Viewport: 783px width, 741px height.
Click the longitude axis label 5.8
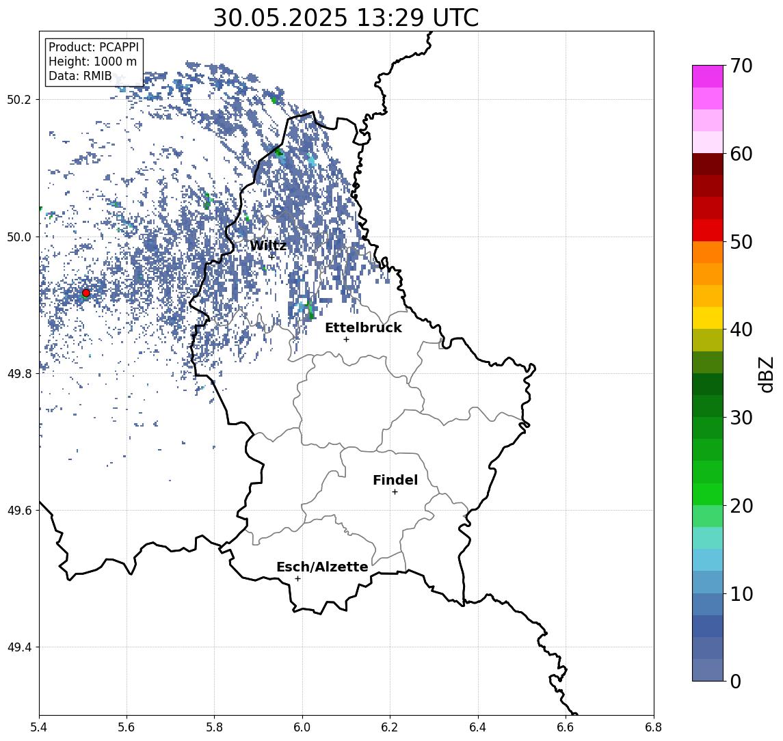pyautogui.click(x=214, y=727)
